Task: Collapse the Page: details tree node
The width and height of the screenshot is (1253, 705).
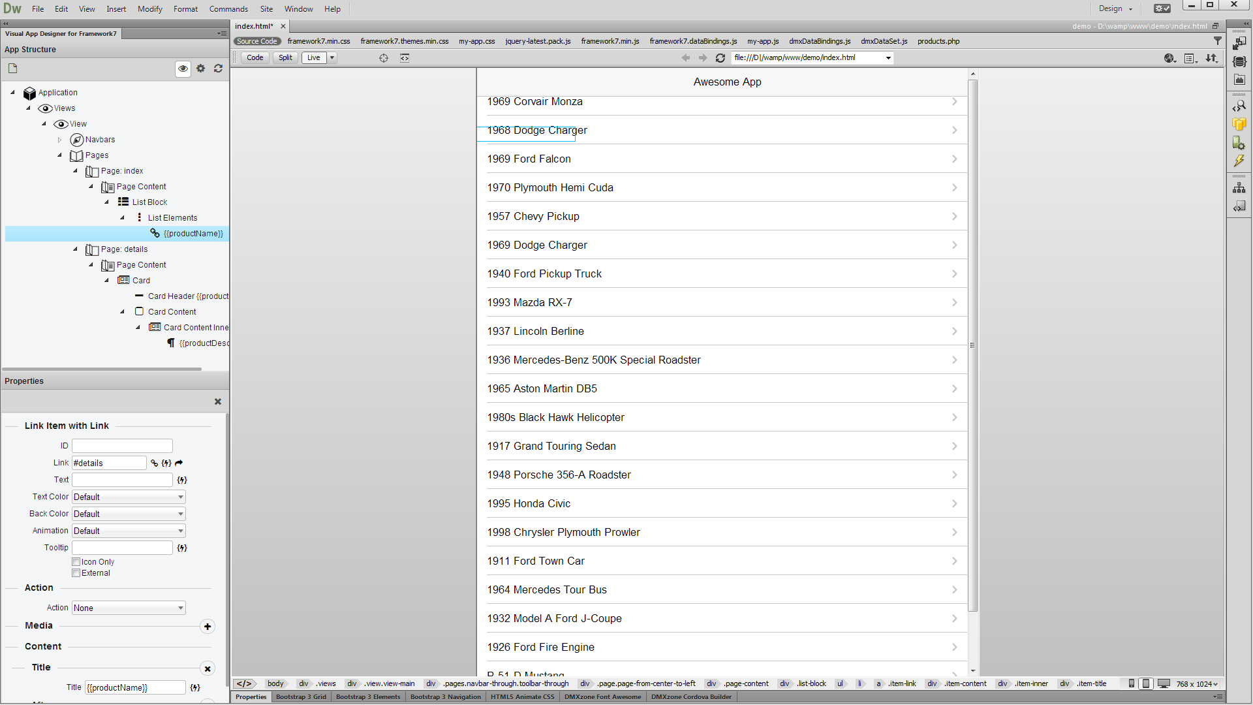Action: (75, 249)
